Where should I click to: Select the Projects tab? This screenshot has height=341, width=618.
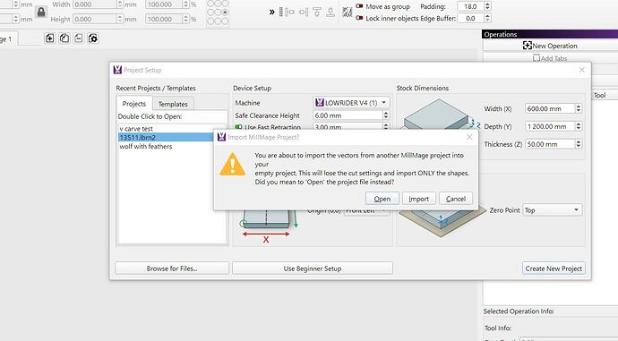click(134, 104)
